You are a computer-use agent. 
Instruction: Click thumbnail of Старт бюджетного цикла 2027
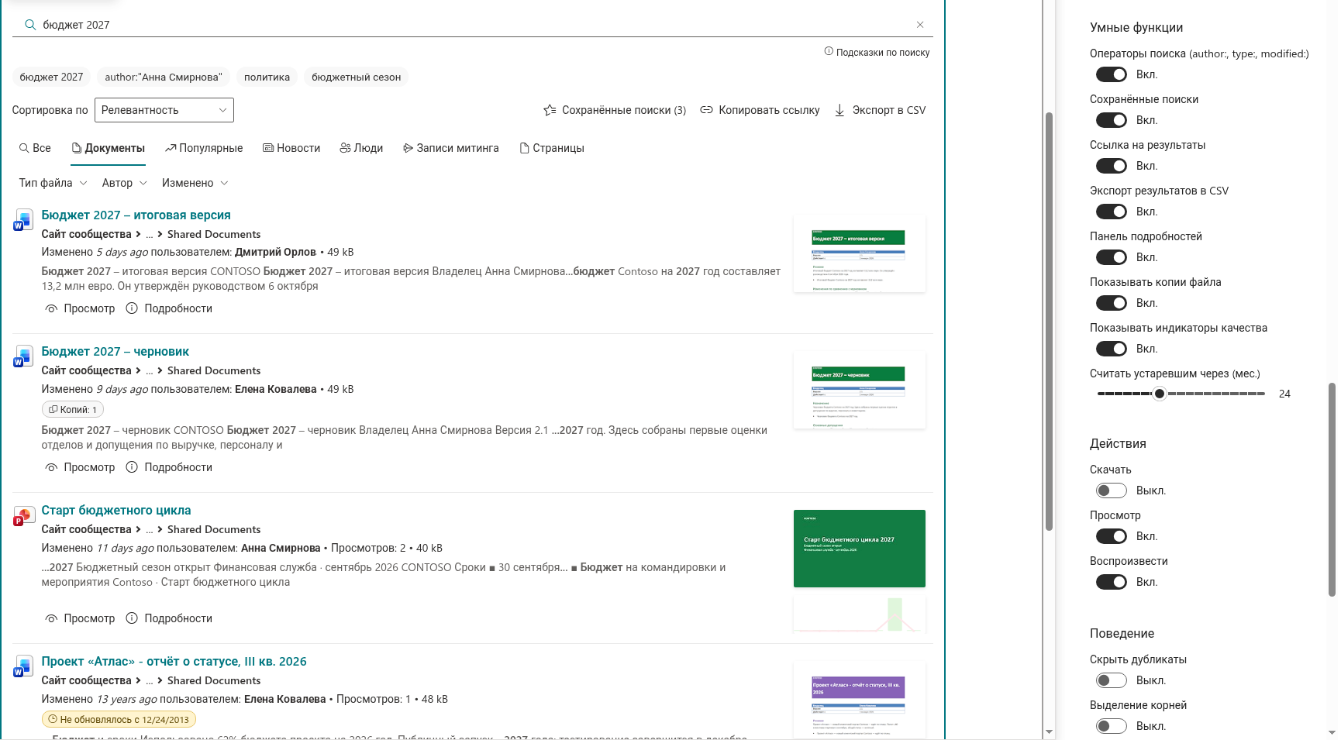(x=860, y=549)
